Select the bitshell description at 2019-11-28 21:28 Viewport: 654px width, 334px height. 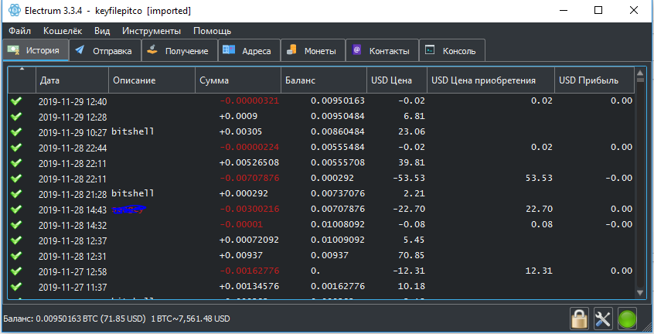click(133, 193)
